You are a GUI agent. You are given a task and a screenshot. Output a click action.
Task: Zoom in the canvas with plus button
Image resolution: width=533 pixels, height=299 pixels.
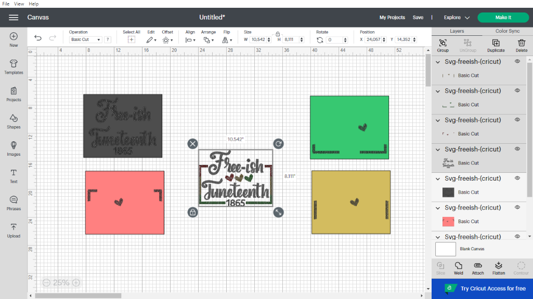coord(76,282)
